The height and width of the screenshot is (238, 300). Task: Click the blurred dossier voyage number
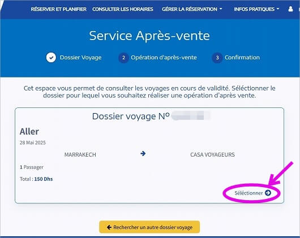point(191,116)
